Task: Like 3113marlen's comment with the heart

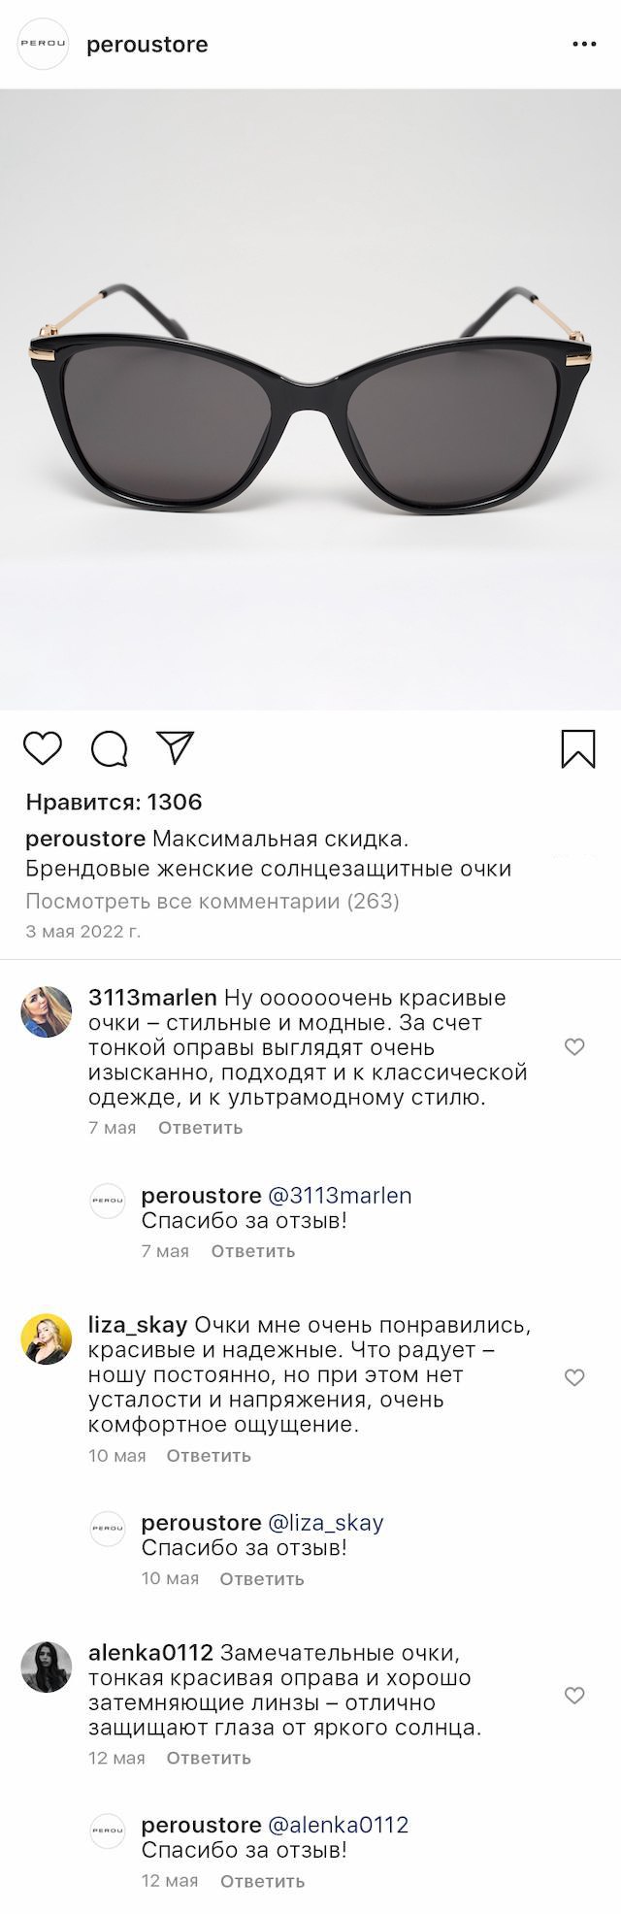Action: click(x=574, y=1046)
